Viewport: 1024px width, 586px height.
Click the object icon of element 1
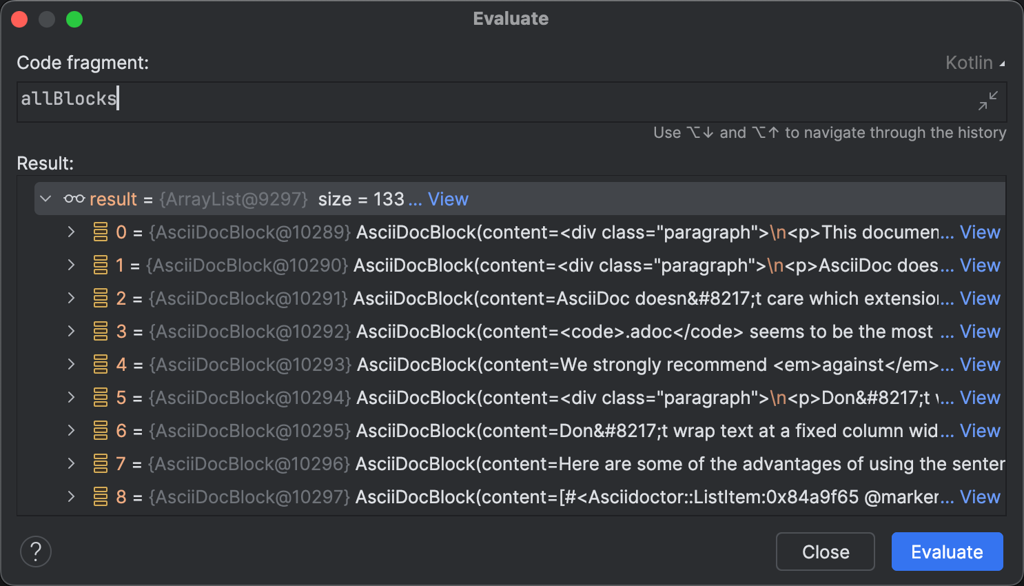[x=101, y=265]
